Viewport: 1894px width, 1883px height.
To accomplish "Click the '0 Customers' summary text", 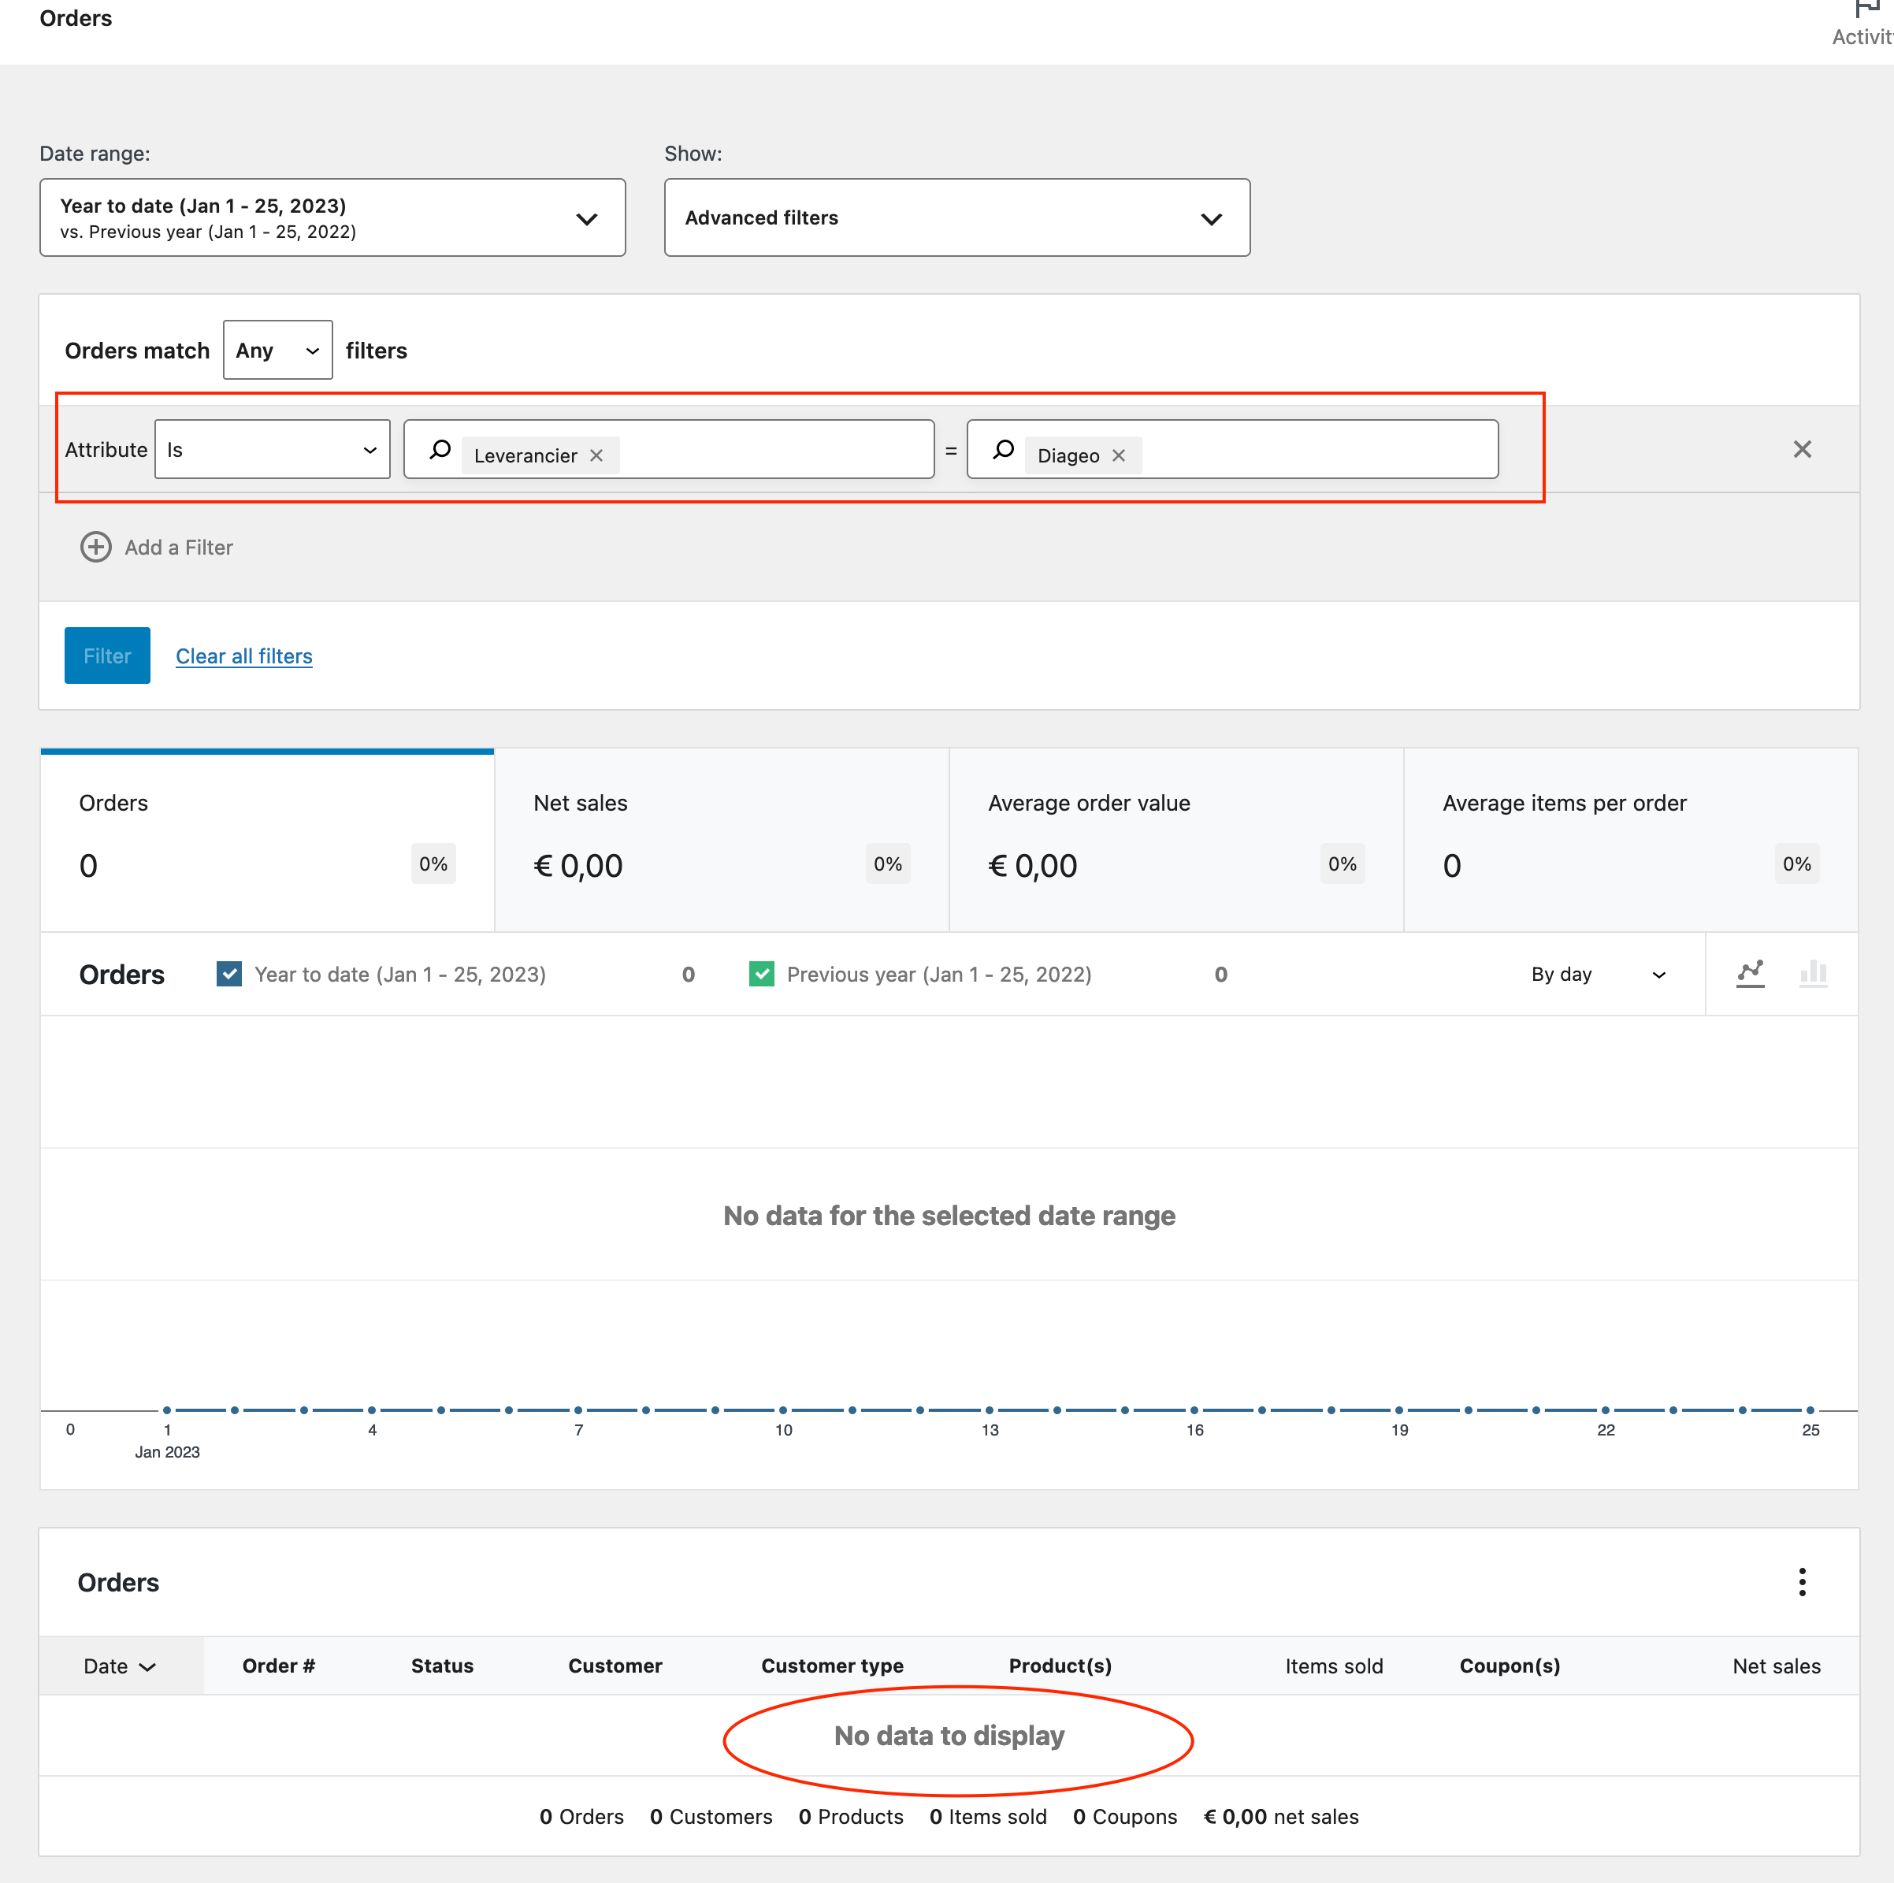I will [711, 1816].
